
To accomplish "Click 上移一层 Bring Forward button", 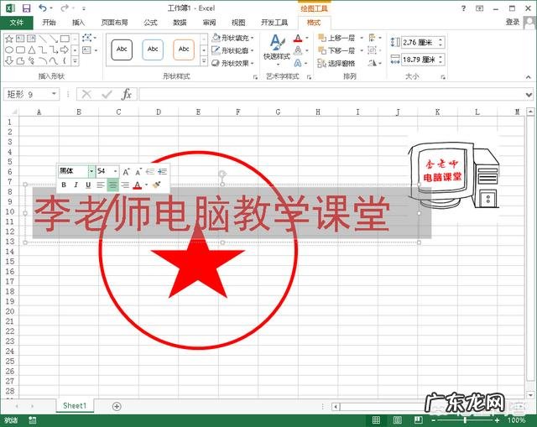I will (336, 38).
